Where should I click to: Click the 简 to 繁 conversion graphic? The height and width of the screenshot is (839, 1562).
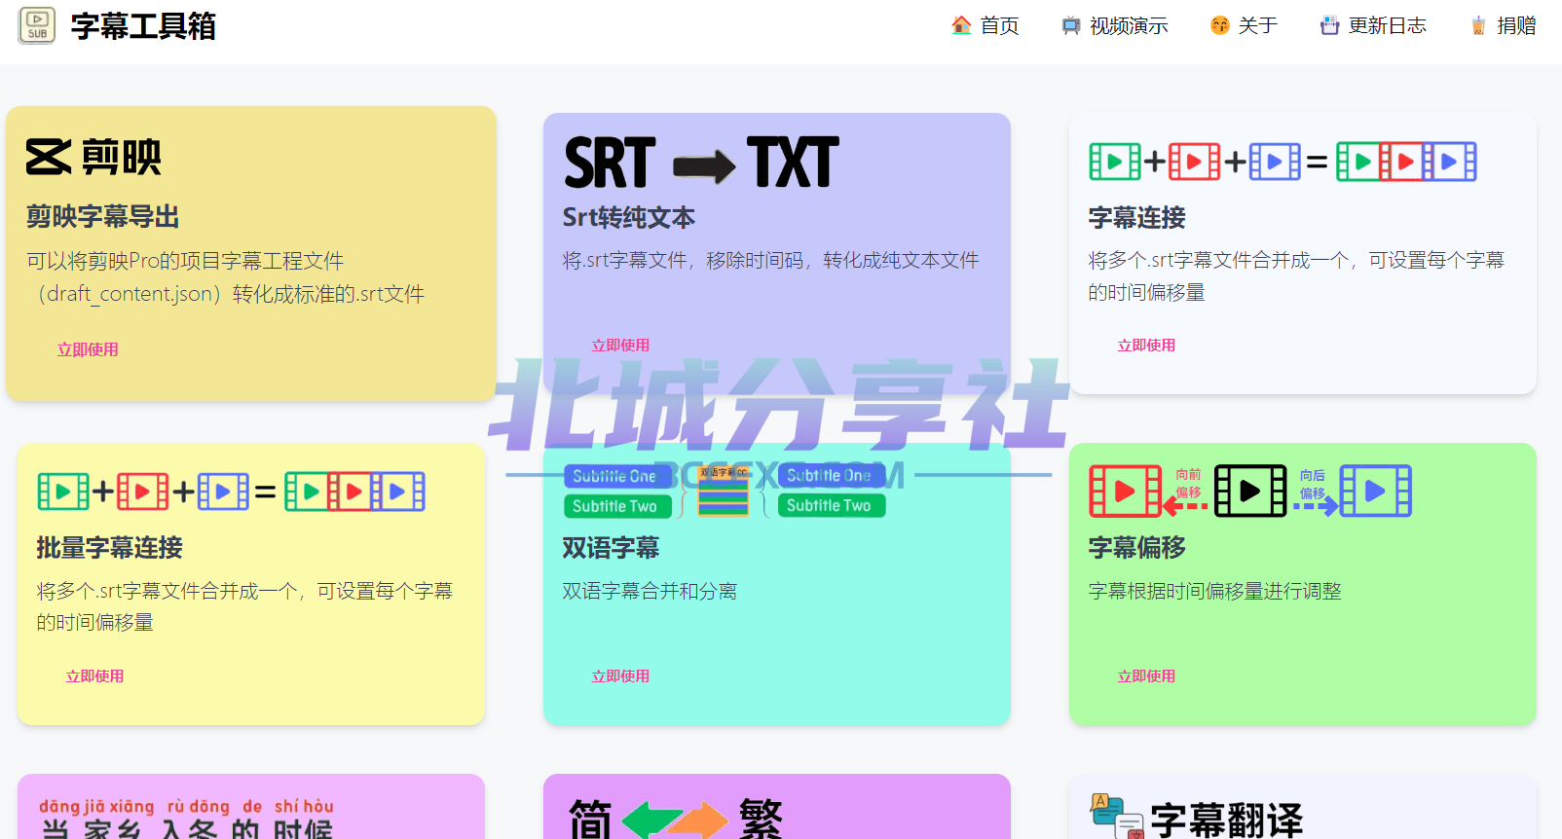[675, 818]
